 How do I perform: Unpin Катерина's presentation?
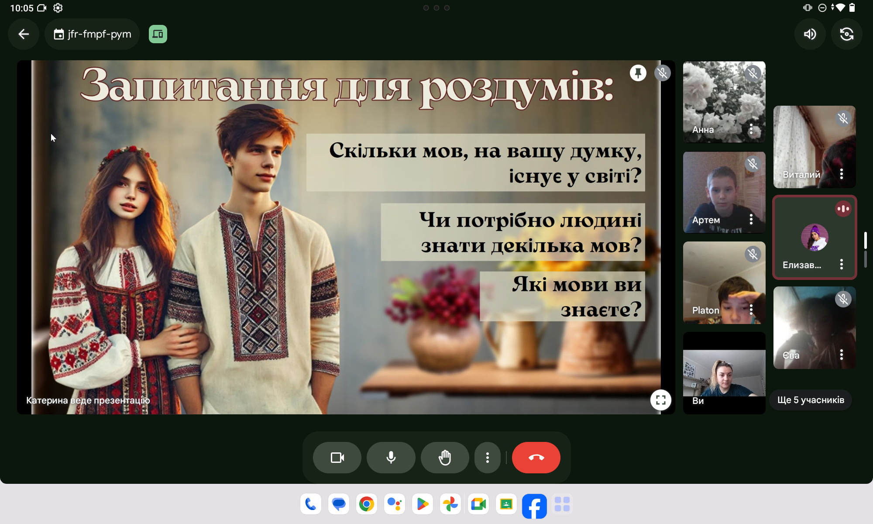[x=638, y=73]
